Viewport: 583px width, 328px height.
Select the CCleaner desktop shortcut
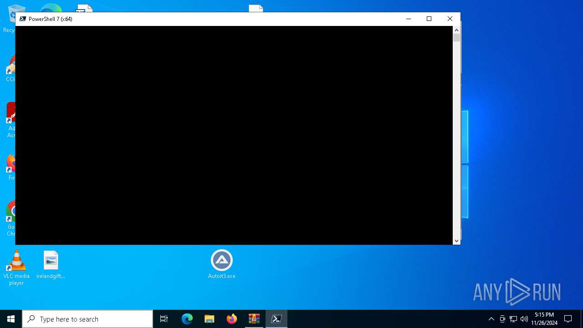10,68
